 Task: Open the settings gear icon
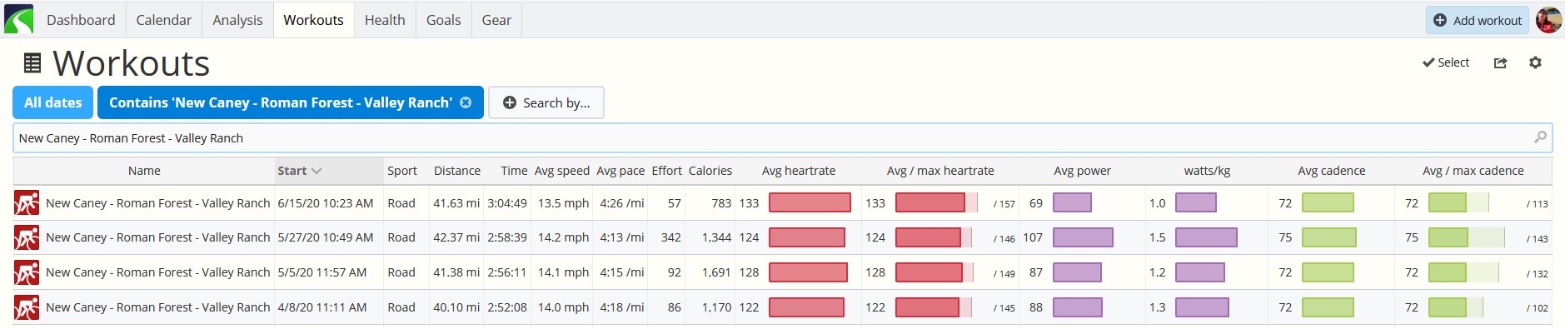point(1535,62)
